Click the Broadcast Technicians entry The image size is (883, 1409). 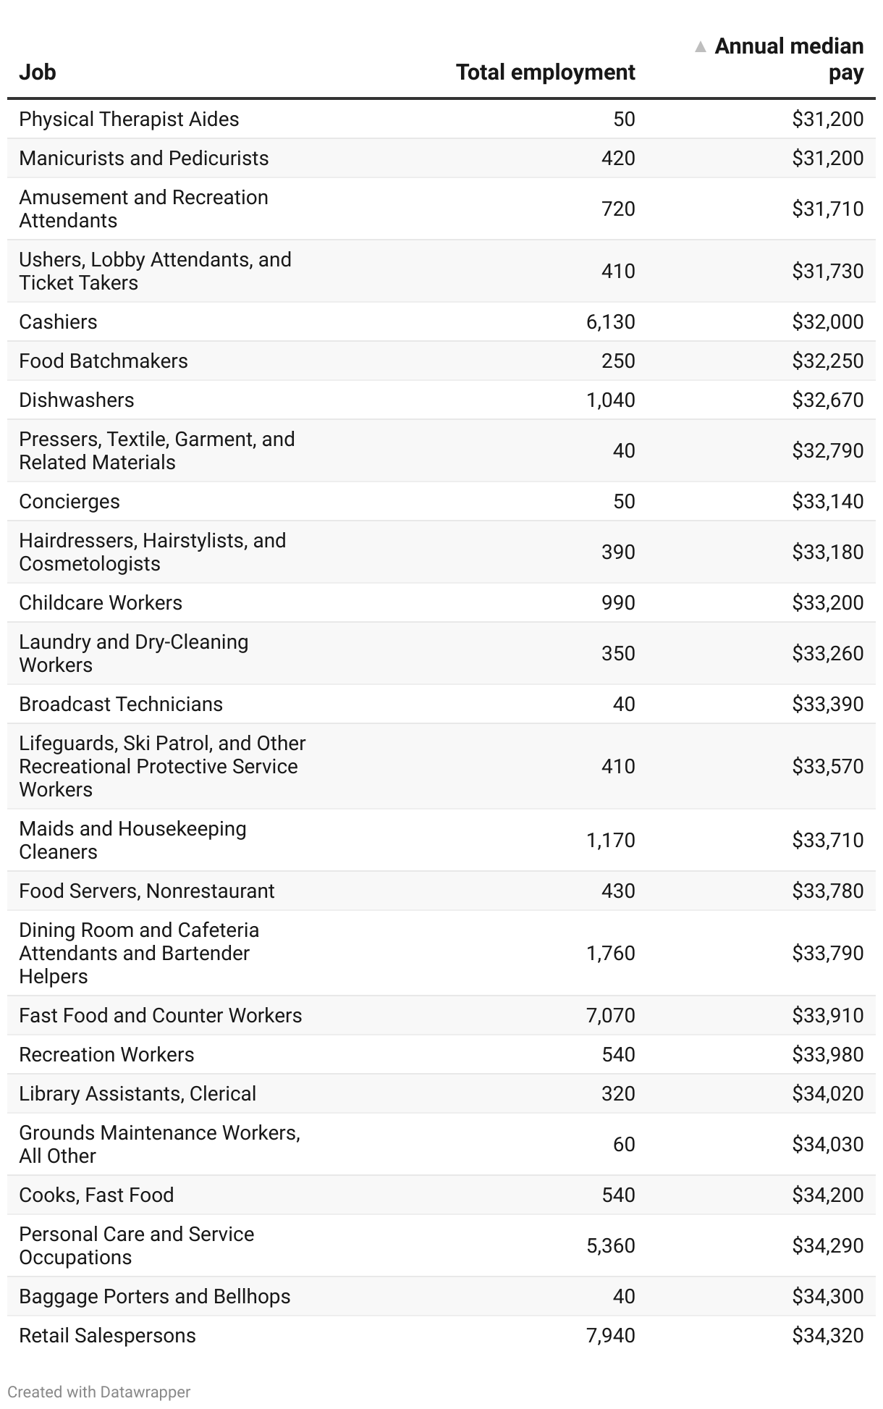(x=121, y=704)
